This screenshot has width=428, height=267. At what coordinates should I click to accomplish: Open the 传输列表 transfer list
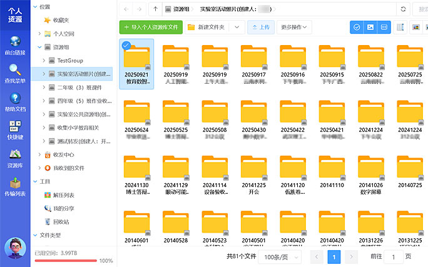pos(15,186)
